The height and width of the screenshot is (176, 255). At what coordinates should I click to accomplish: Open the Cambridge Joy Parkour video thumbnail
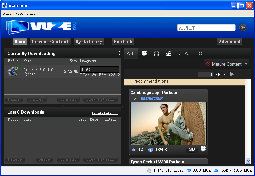point(168,124)
